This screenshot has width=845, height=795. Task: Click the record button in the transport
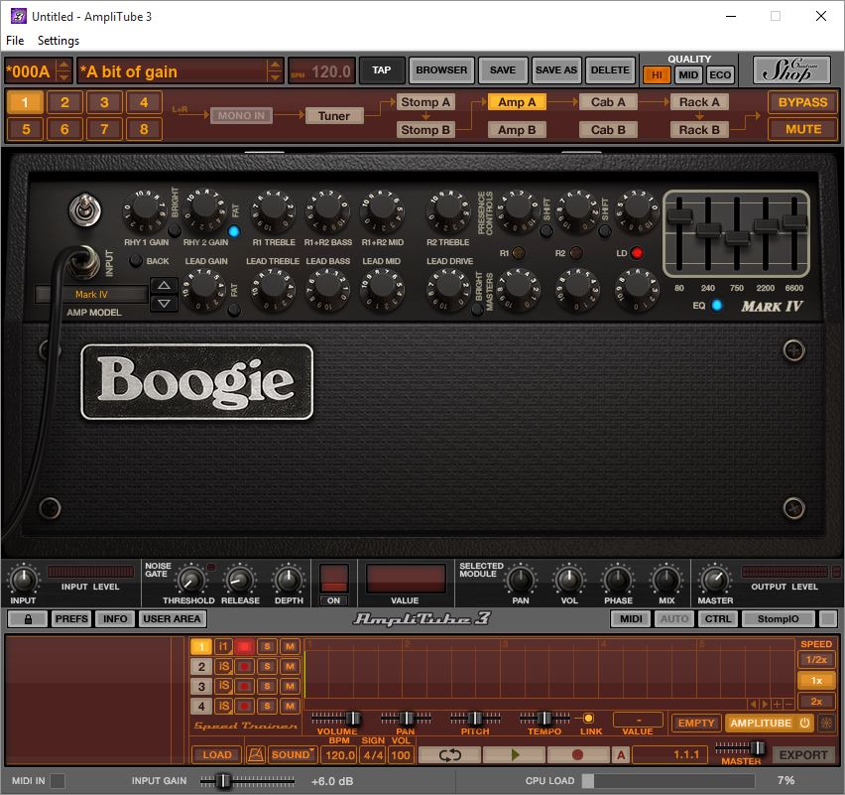[577, 754]
